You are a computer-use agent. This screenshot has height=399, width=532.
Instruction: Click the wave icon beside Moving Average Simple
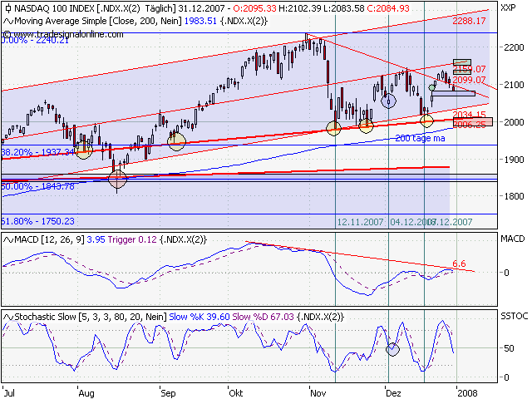[x=8, y=22]
